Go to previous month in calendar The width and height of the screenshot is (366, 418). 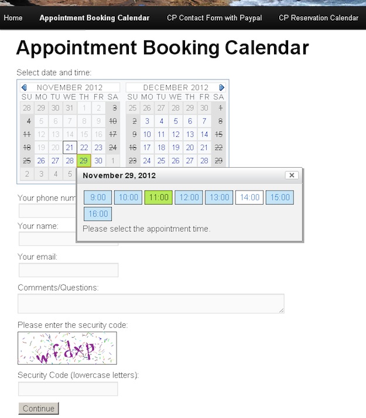pos(24,88)
